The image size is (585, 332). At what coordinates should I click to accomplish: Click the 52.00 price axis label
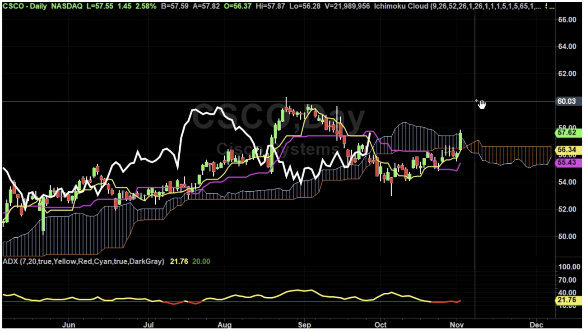(567, 209)
